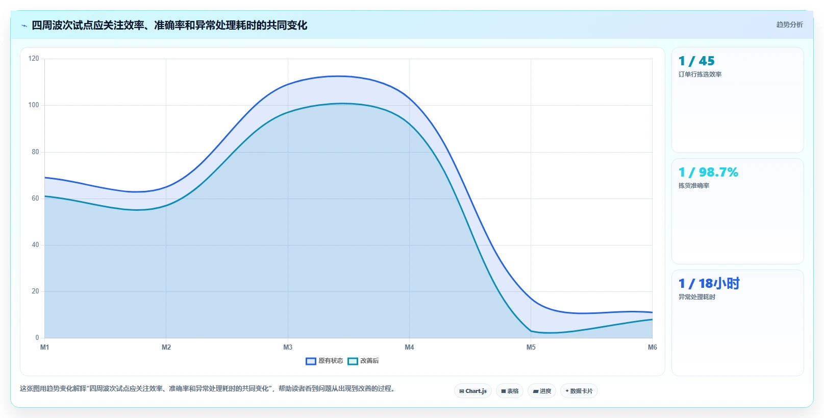Click the 数据卡片 tag

pyautogui.click(x=579, y=391)
